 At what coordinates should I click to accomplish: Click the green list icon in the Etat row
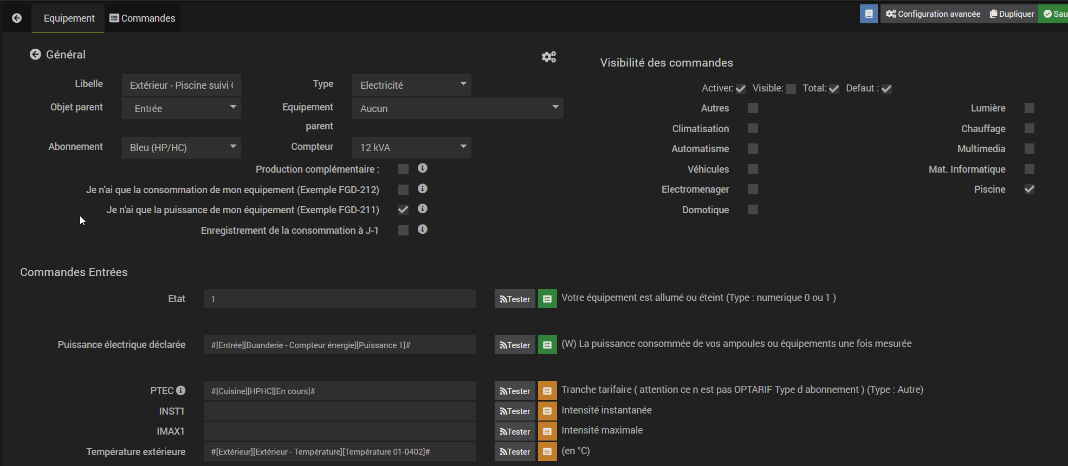point(547,299)
